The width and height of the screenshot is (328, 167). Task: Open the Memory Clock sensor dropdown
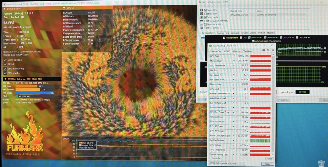click(234, 61)
